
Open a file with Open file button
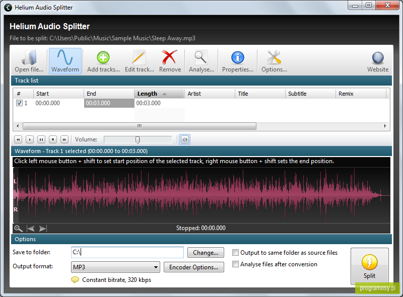pos(29,61)
